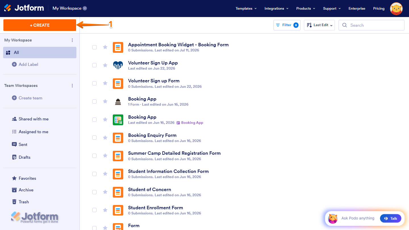Open Summer Camp Detailed Registration Form title
The width and height of the screenshot is (409, 230).
tap(174, 153)
